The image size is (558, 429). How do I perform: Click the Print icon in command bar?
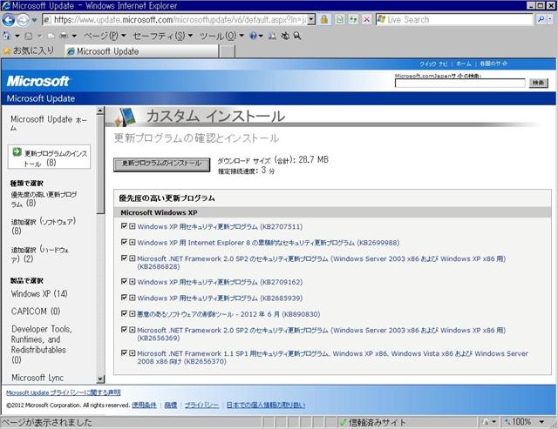(64, 36)
